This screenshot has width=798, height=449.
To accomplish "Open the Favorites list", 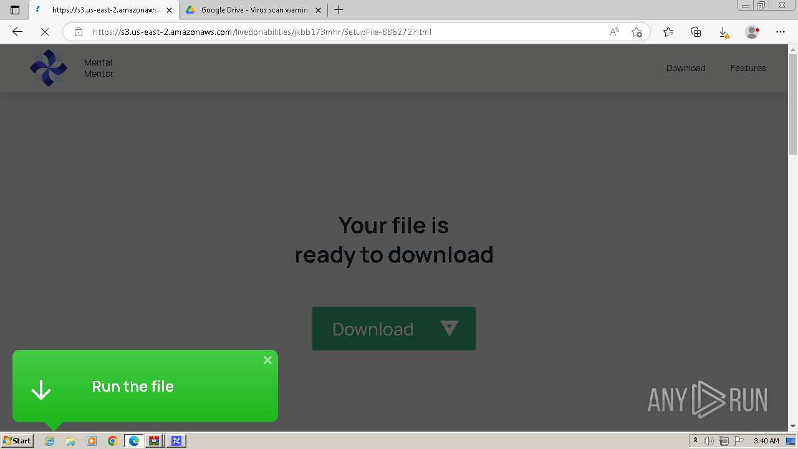I will (x=668, y=32).
